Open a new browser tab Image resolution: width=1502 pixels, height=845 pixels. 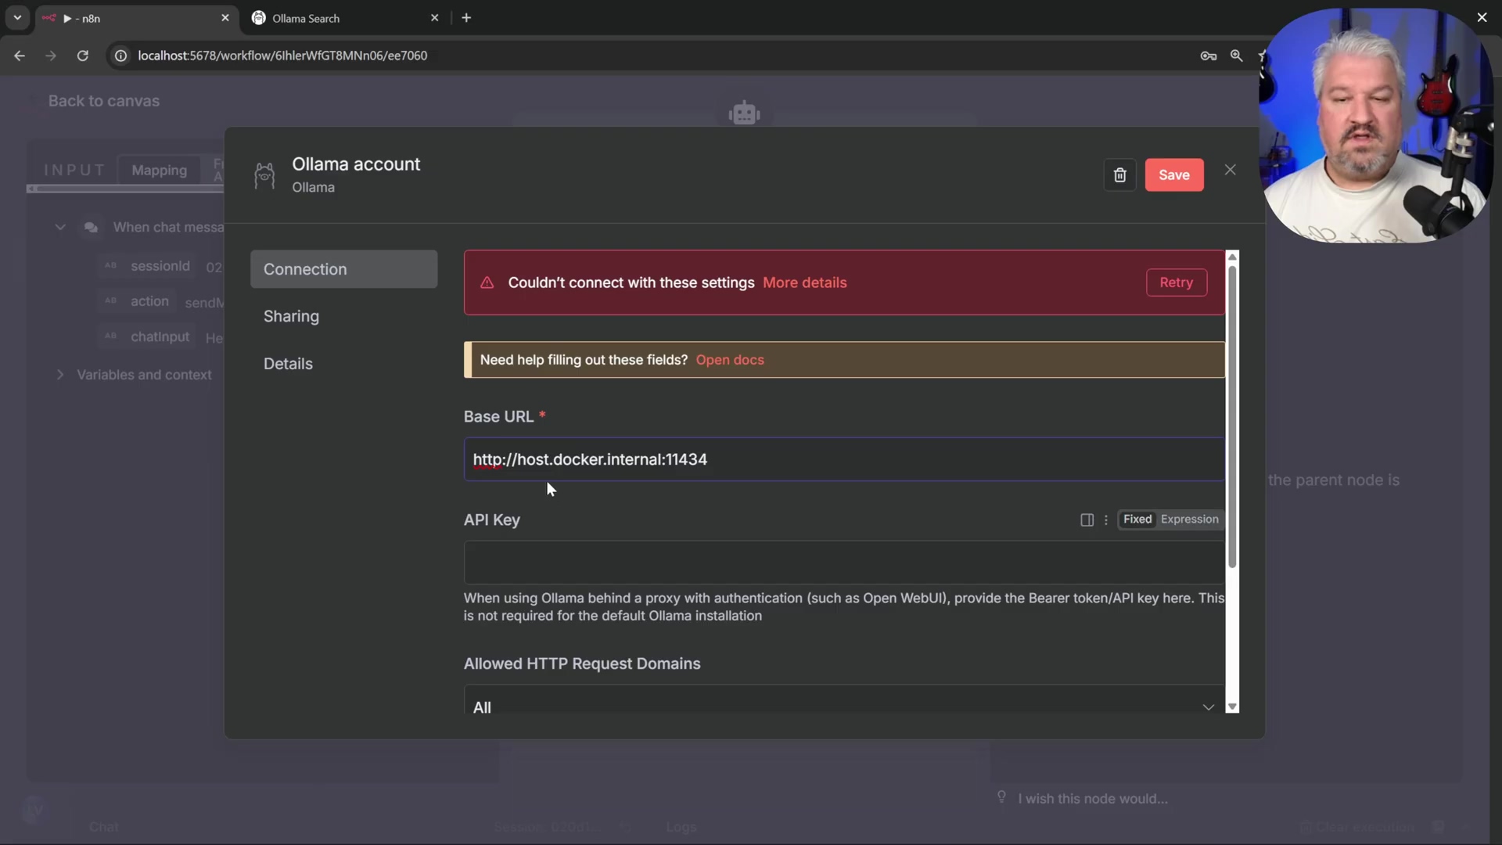[466, 17]
